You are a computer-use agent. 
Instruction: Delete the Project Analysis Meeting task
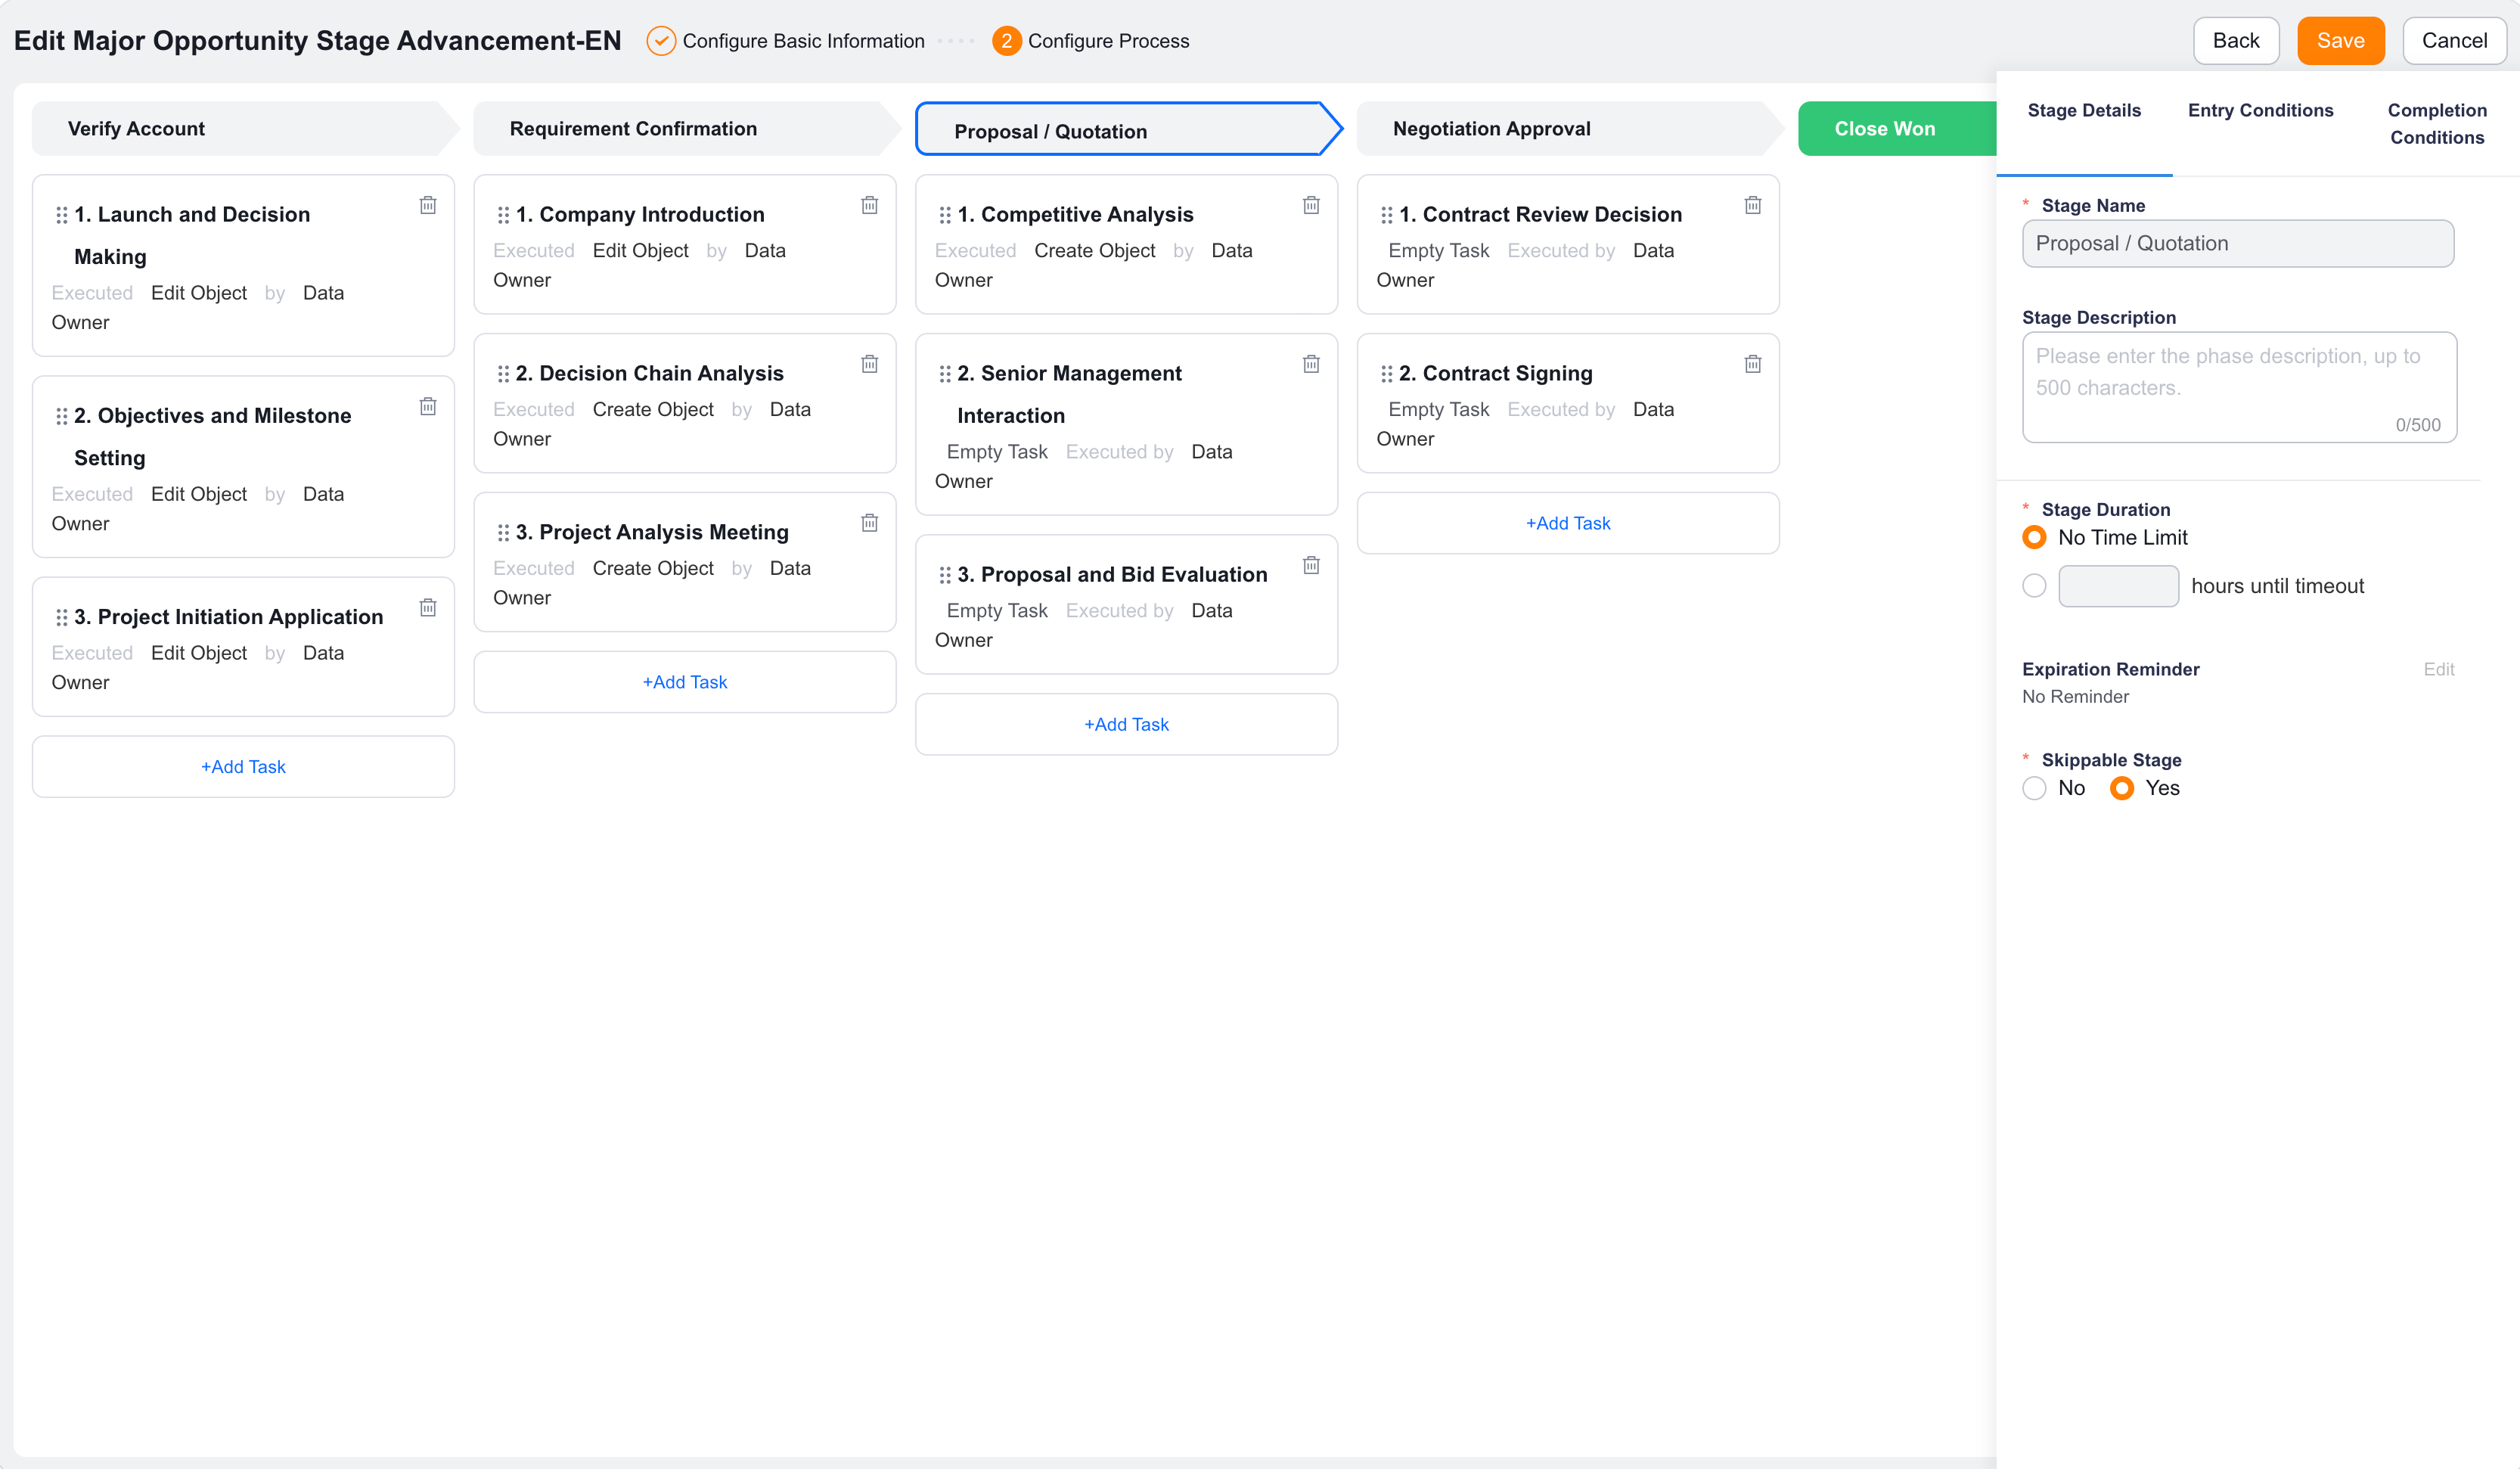tap(870, 523)
